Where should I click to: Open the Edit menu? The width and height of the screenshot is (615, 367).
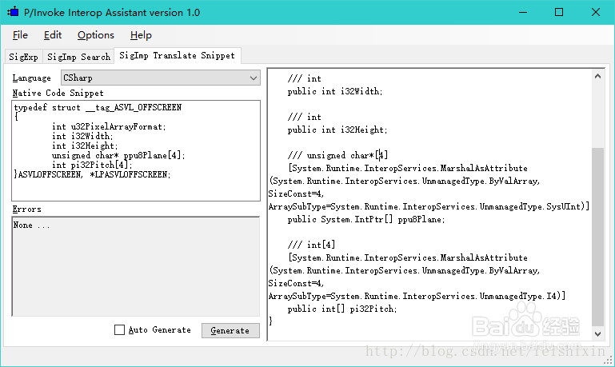[53, 35]
